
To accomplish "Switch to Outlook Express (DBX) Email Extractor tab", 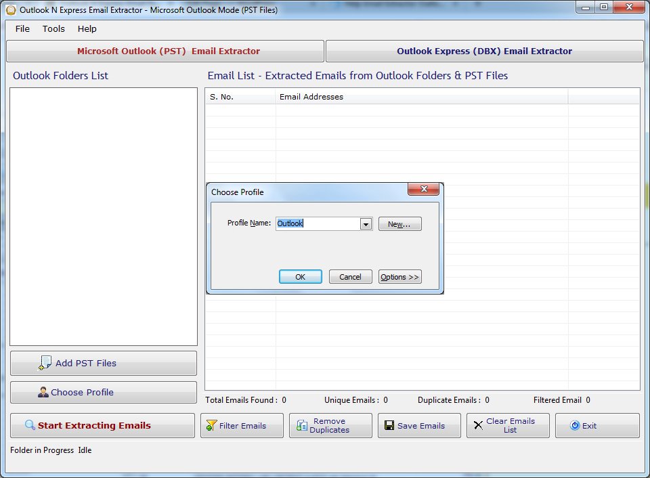I will coord(485,51).
